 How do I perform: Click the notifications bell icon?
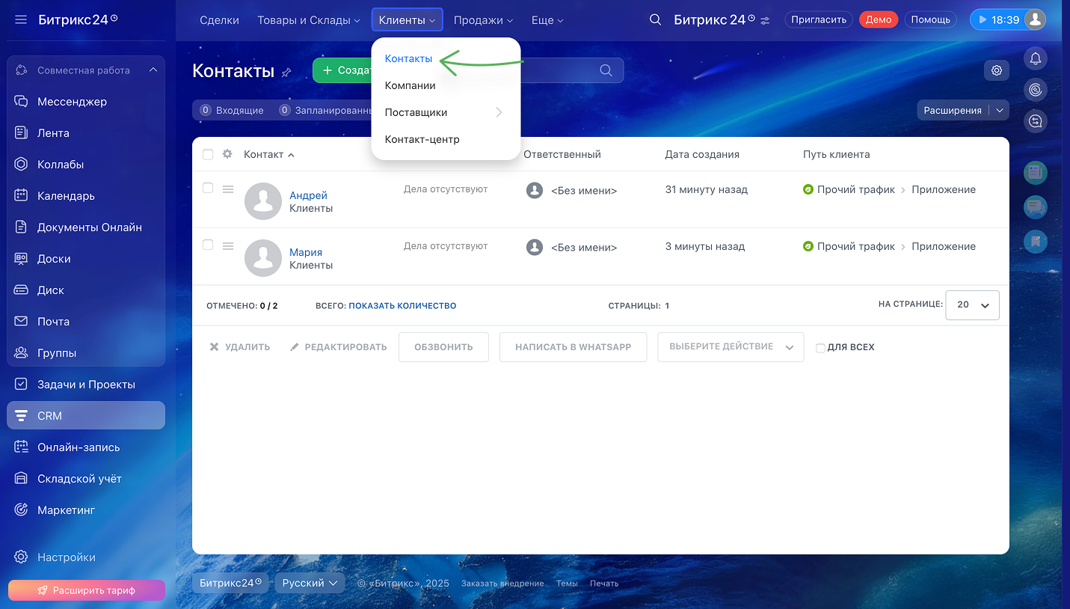click(x=1036, y=58)
